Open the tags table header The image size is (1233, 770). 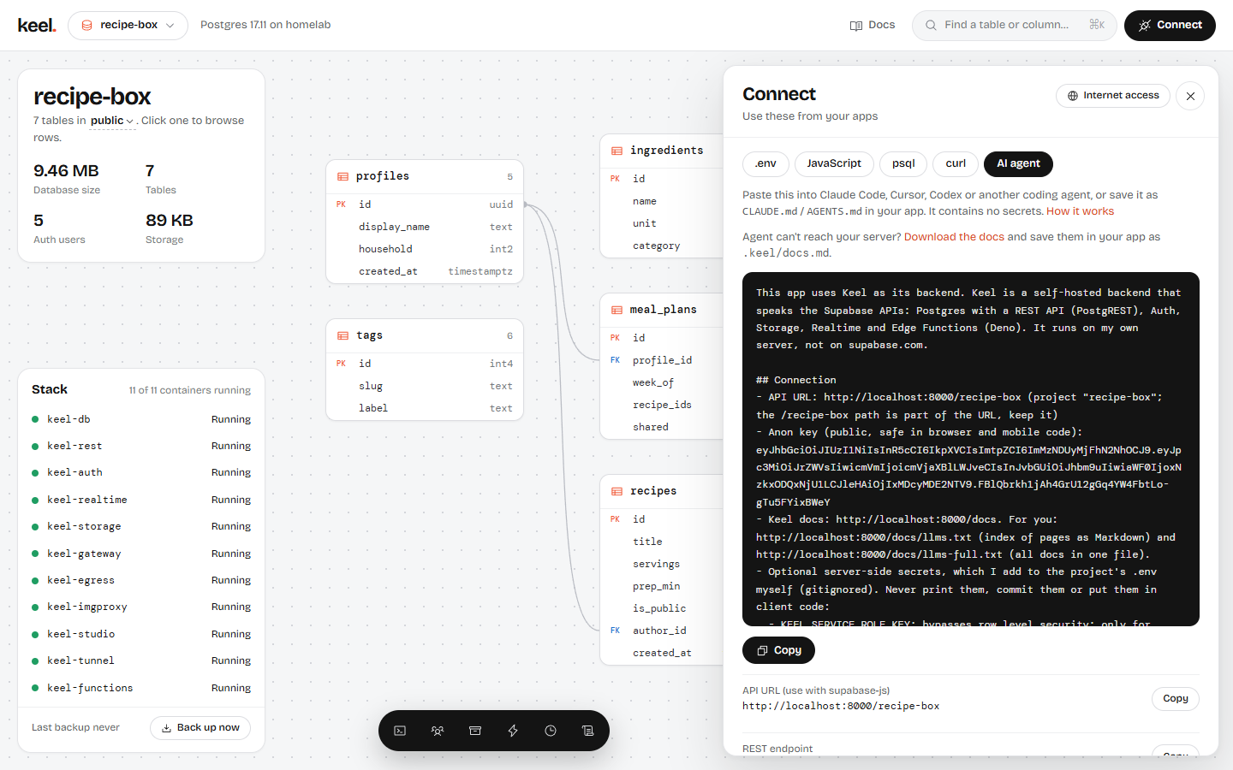(425, 335)
